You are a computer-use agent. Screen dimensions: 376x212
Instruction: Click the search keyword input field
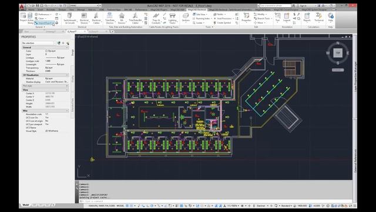tap(275, 5)
